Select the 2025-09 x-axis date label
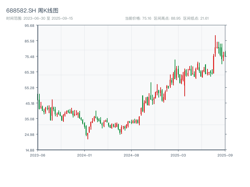250x187 pixels. 225,155
